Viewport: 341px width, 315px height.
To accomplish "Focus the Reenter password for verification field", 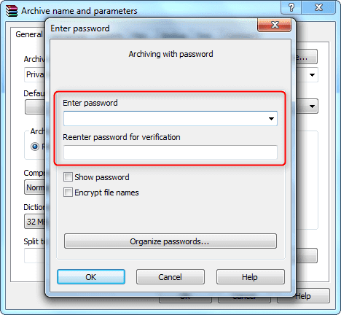I will click(170, 152).
